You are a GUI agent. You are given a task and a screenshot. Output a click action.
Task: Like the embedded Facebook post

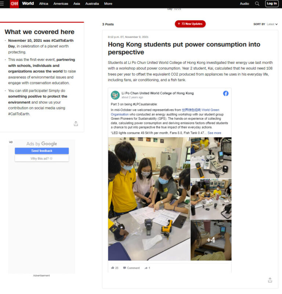(115, 268)
